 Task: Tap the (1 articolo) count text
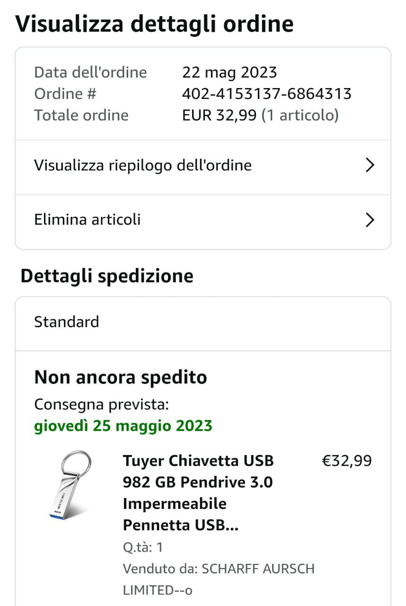(x=300, y=115)
